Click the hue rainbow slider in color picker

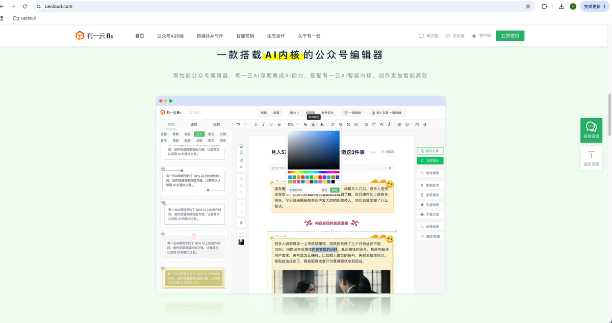point(314,172)
